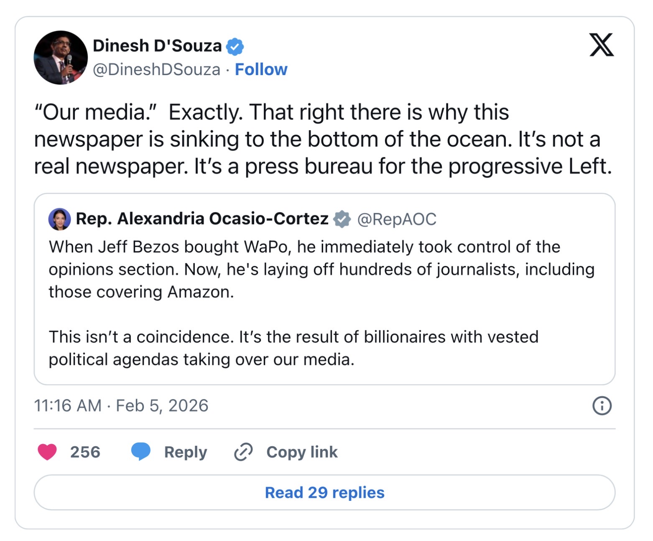The width and height of the screenshot is (653, 541).
Task: Open Dinesh D'Souza's profile picture
Action: point(61,58)
